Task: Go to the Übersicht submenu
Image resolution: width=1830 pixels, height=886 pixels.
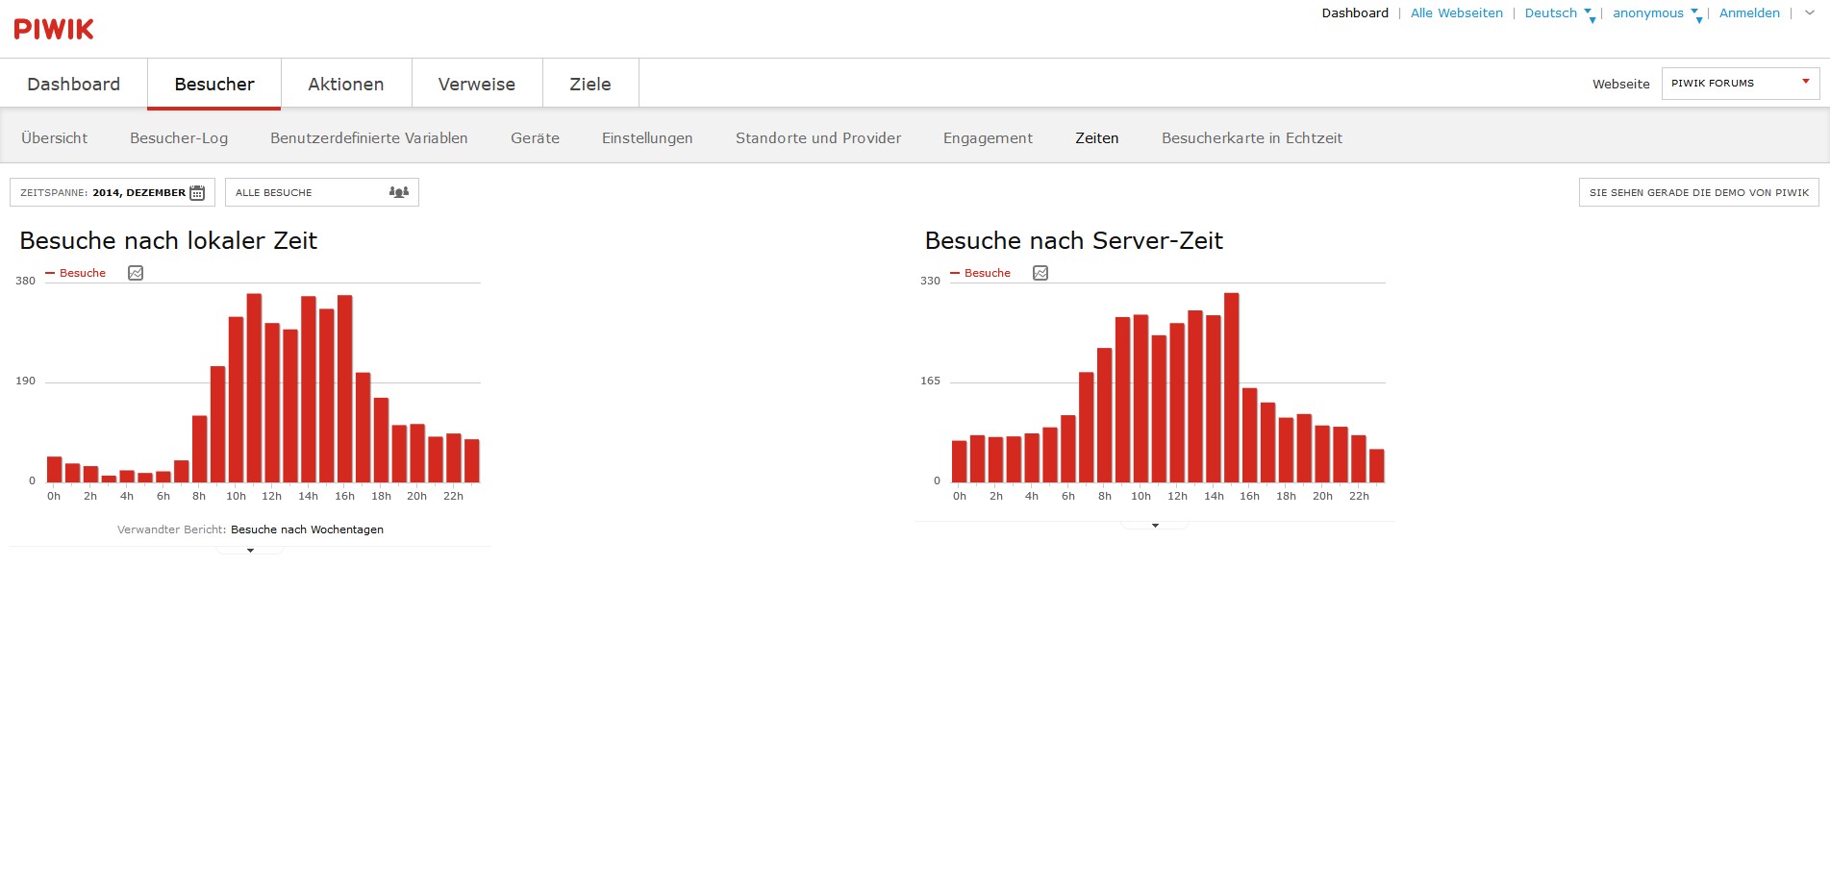Action: click(55, 138)
